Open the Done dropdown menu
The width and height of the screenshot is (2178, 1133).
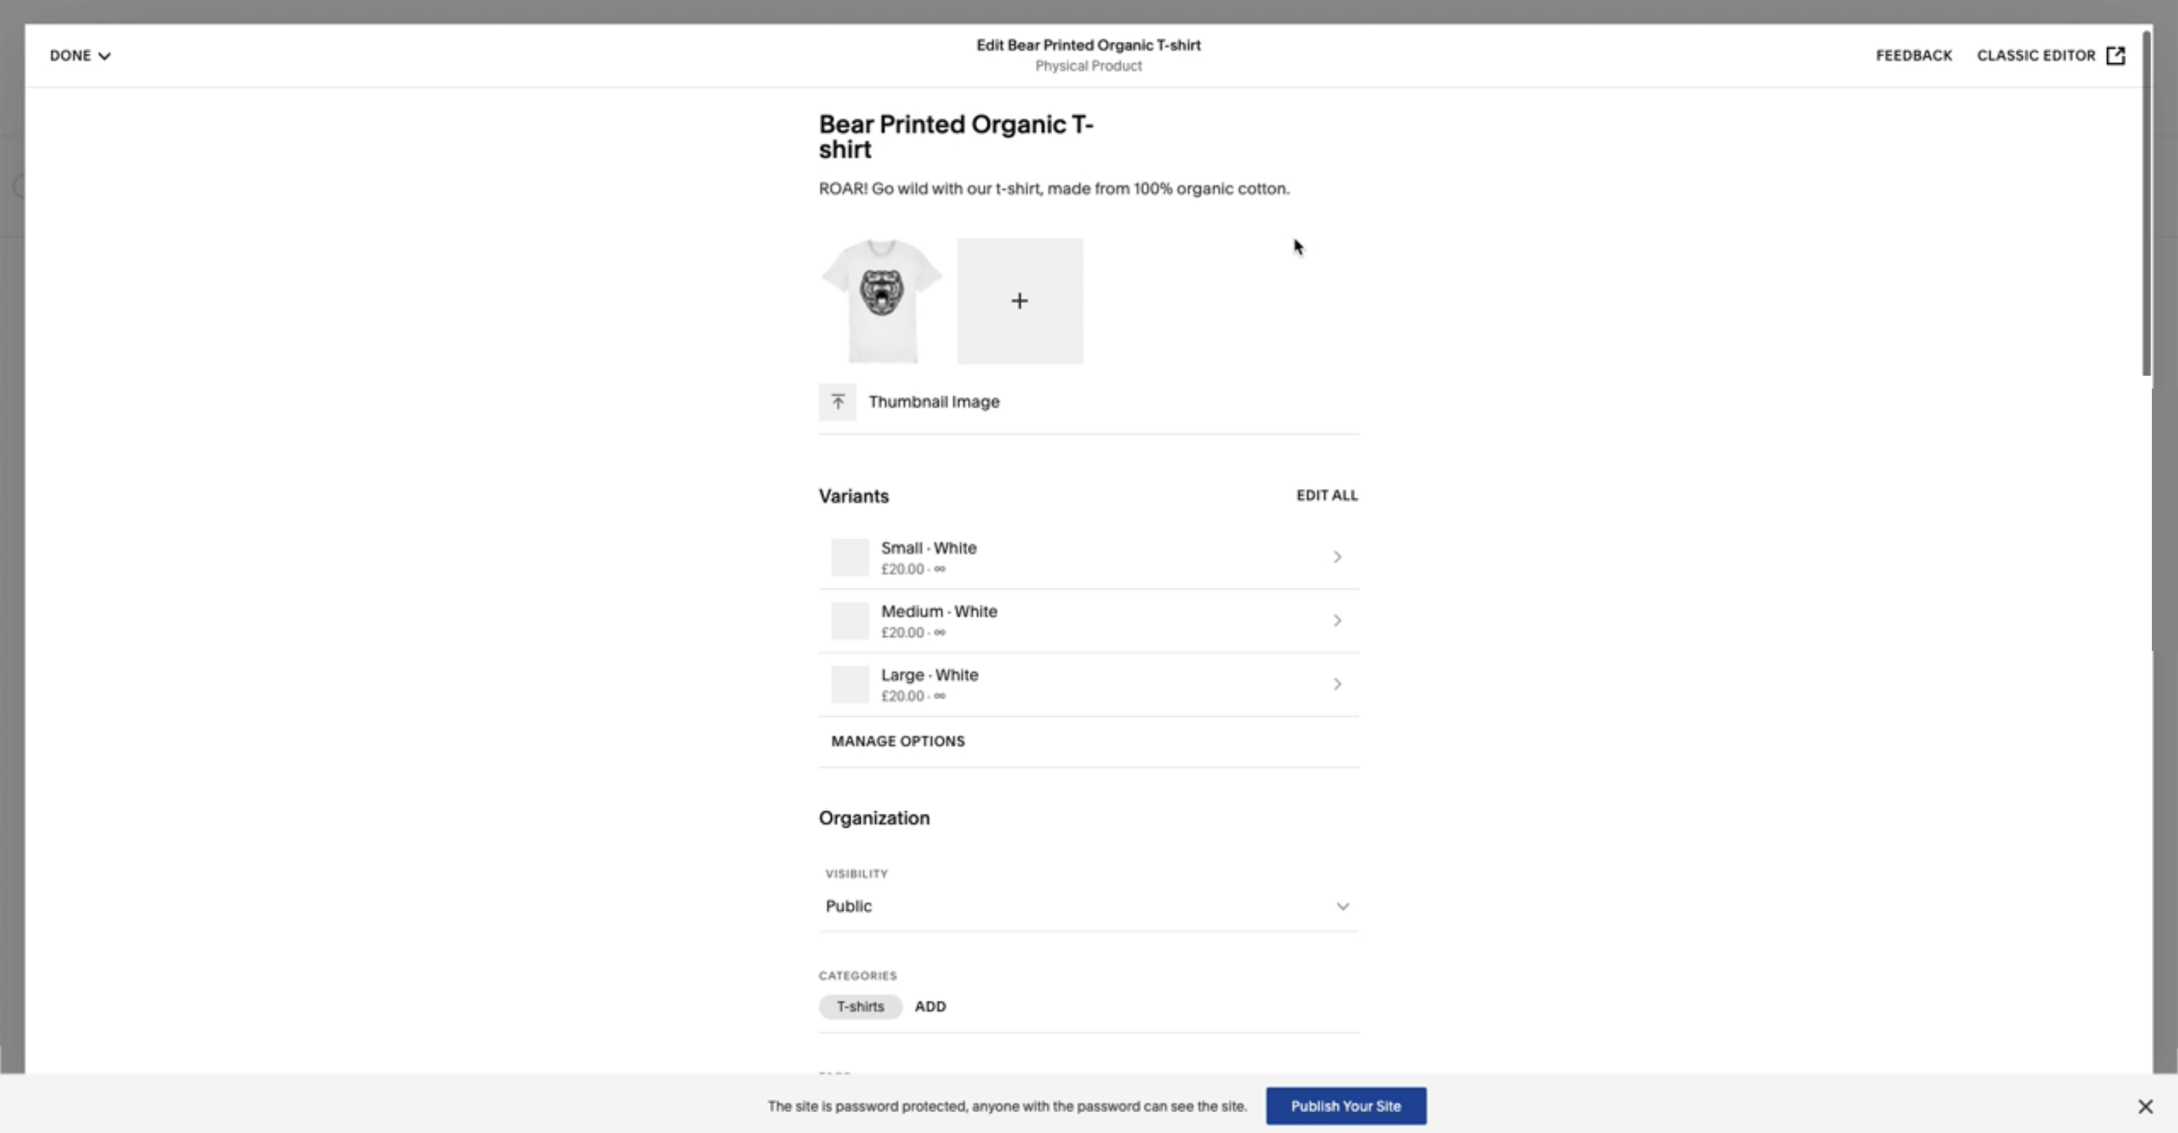(79, 56)
